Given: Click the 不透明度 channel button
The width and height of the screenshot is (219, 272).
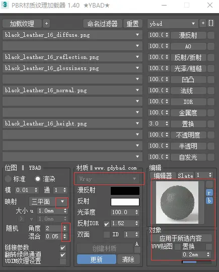Looking at the screenshot, I should 188,135.
